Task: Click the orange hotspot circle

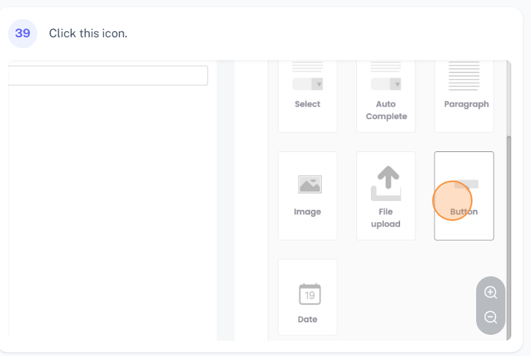Action: 452,200
